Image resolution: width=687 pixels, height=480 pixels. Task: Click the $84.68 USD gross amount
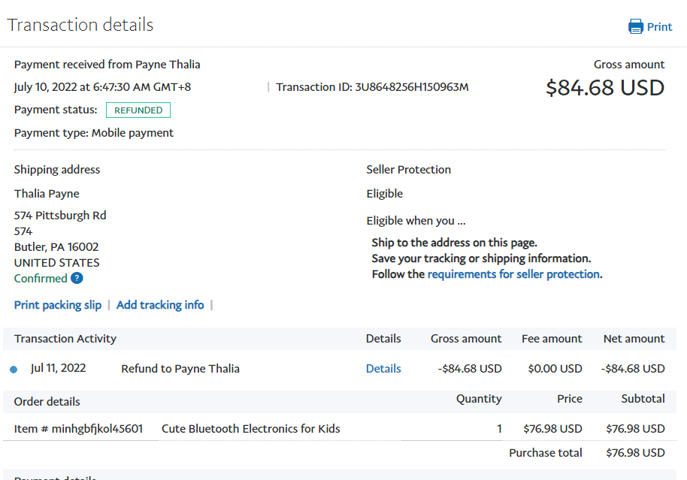point(604,88)
